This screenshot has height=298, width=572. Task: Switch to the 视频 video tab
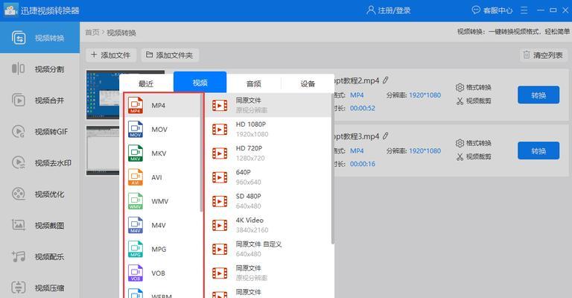point(200,83)
